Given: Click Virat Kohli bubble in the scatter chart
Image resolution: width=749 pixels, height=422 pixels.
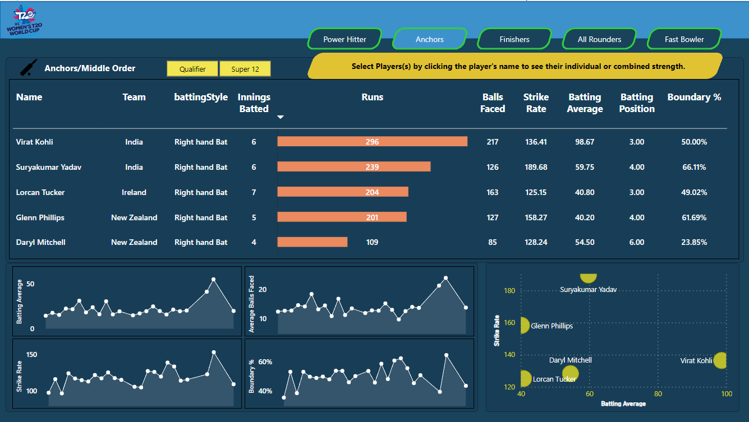Looking at the screenshot, I should tap(720, 361).
